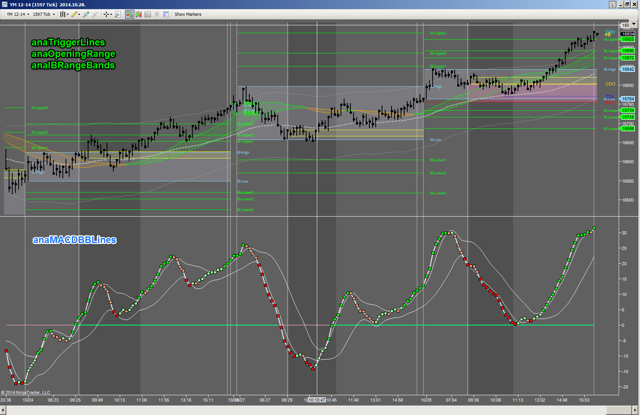
Task: Open the chart style bars dropdown
Action: pos(64,14)
